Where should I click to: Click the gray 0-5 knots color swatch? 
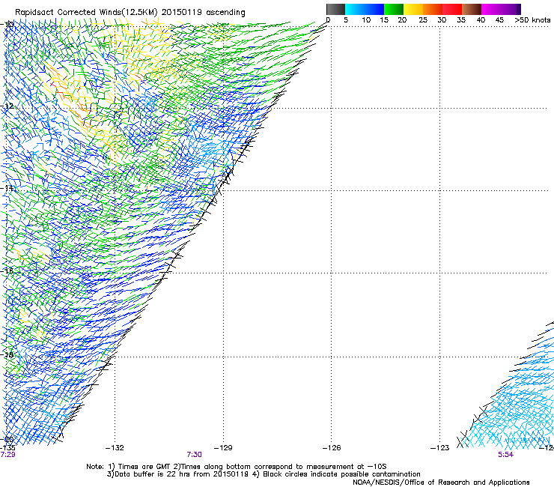(335, 9)
